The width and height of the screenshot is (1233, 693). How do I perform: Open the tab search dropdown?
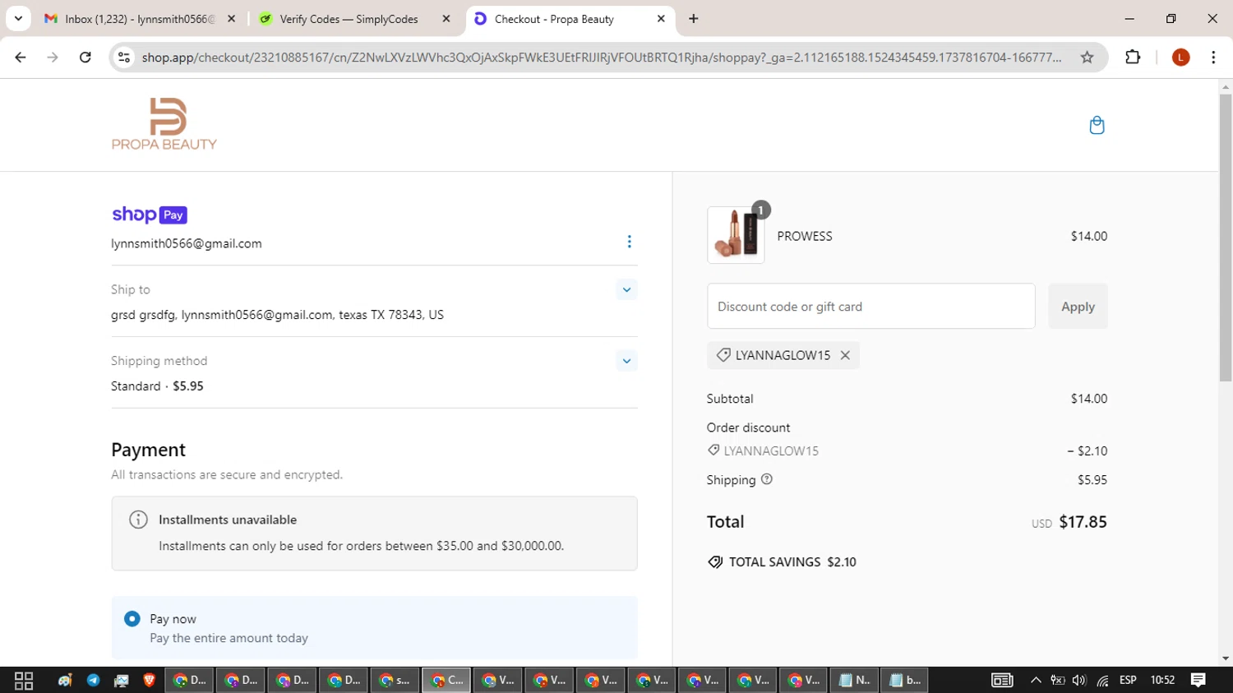click(x=18, y=18)
